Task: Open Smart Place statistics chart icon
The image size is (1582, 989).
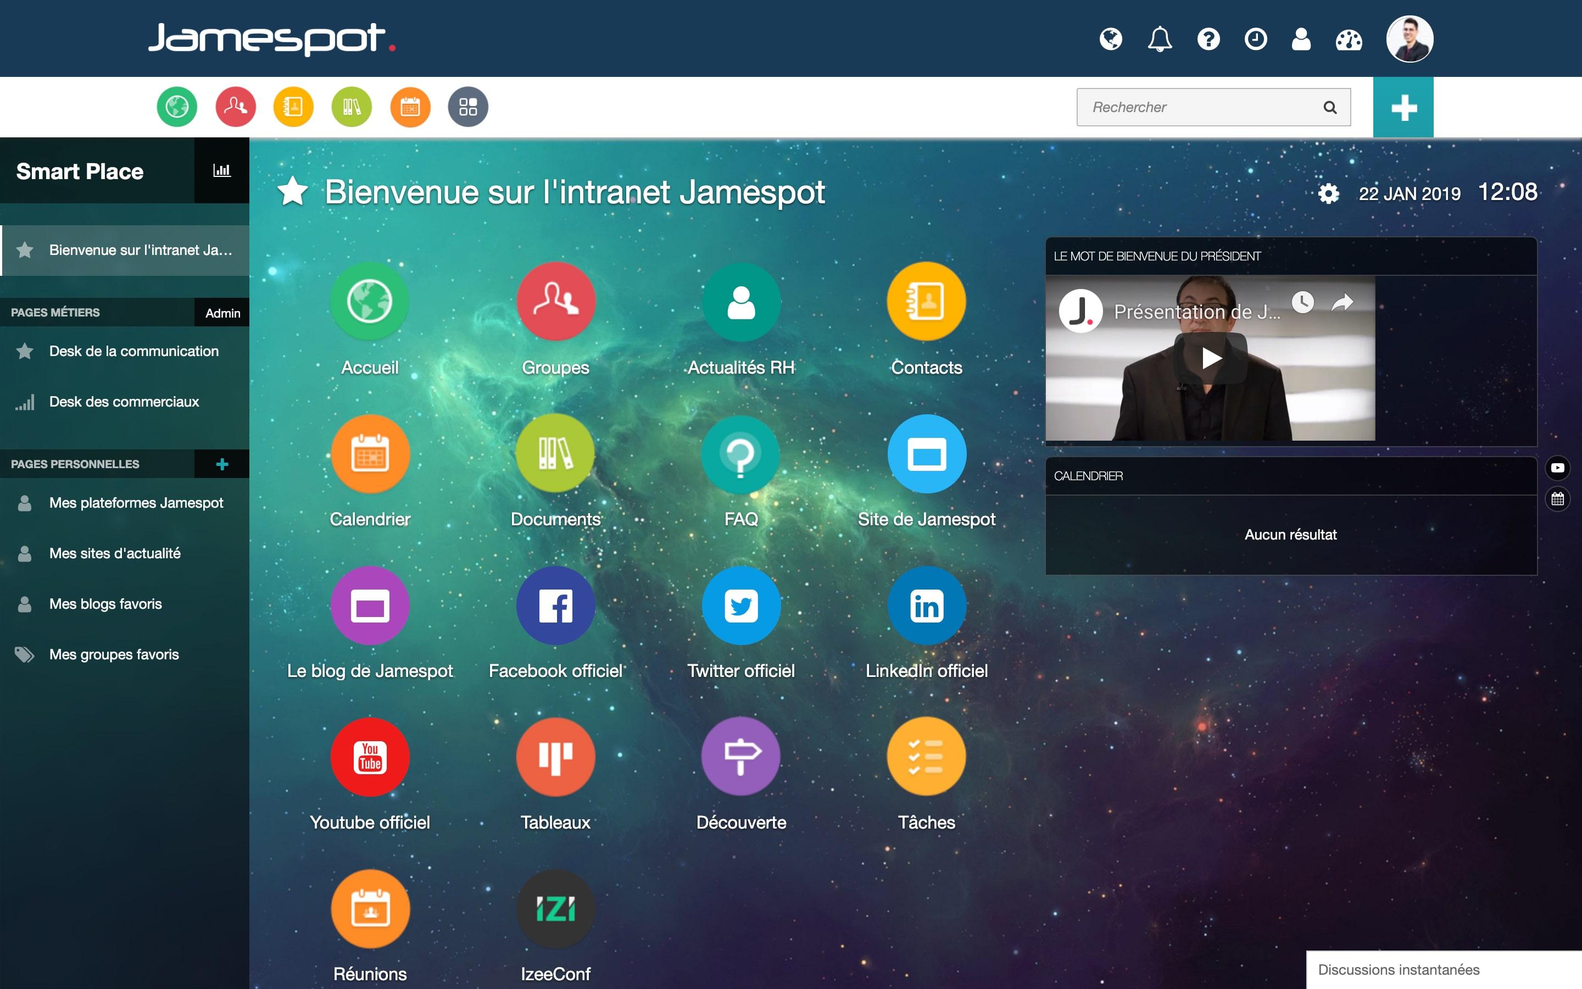Action: (221, 171)
